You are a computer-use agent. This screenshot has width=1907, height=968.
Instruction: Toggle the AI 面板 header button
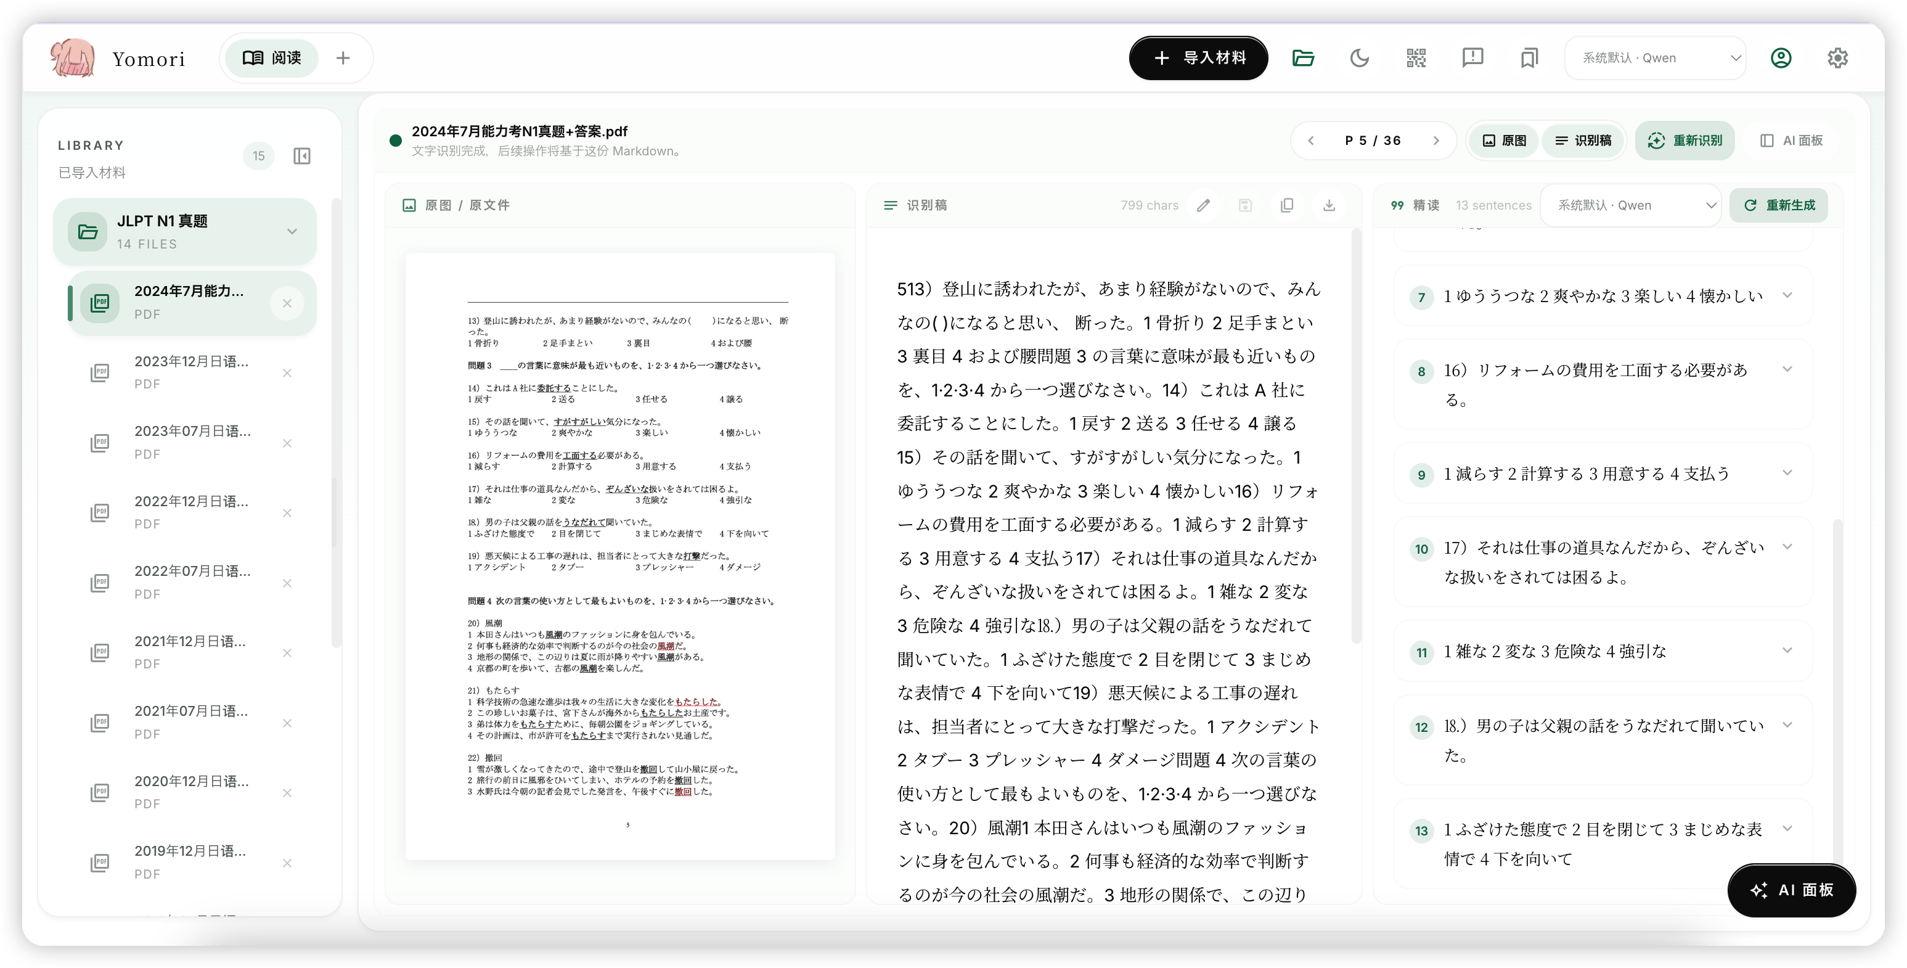tap(1792, 141)
